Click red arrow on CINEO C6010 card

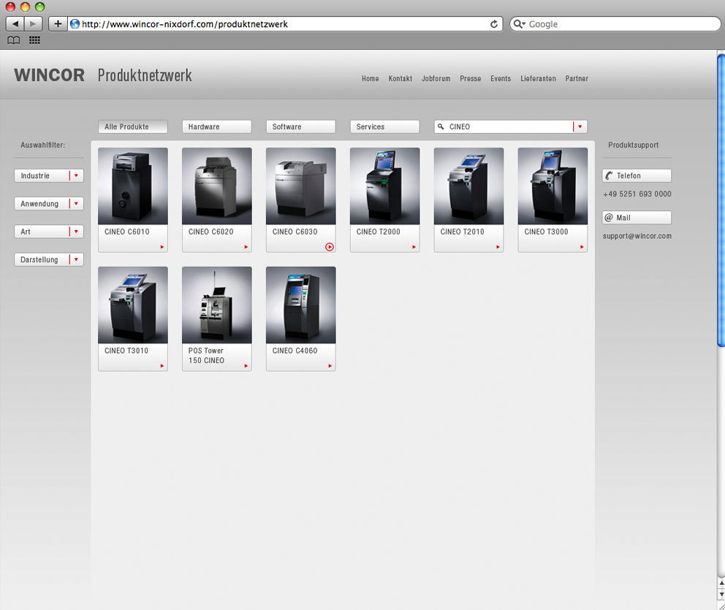162,247
